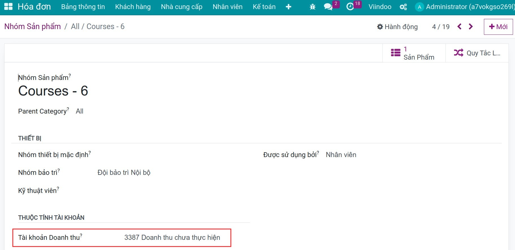Open Đội bảo trì Nội bộ link
This screenshot has height=250, width=515.
(124, 173)
